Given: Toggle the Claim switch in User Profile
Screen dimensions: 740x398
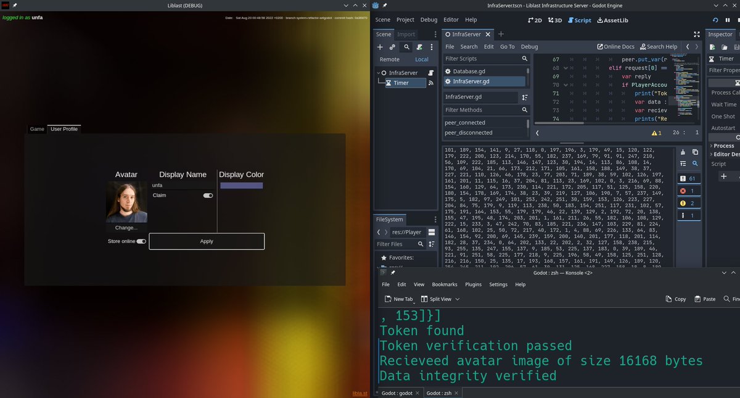Looking at the screenshot, I should coord(207,195).
